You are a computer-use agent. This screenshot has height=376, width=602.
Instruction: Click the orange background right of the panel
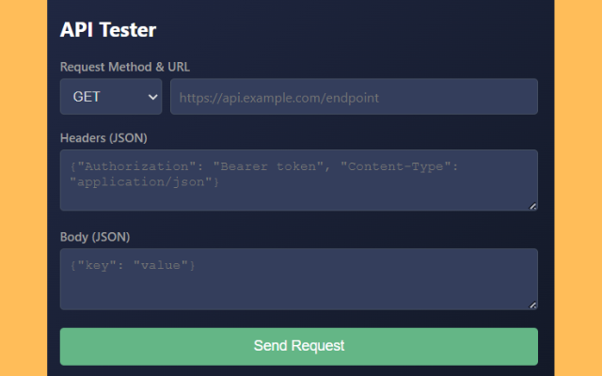click(578, 188)
